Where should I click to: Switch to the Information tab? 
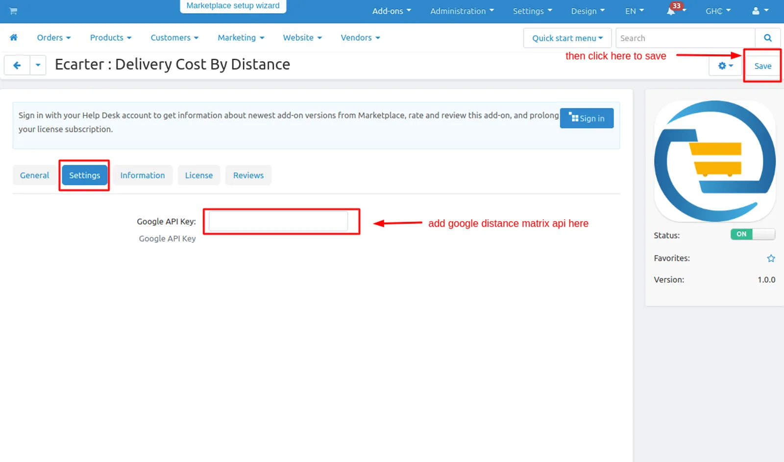(x=143, y=175)
